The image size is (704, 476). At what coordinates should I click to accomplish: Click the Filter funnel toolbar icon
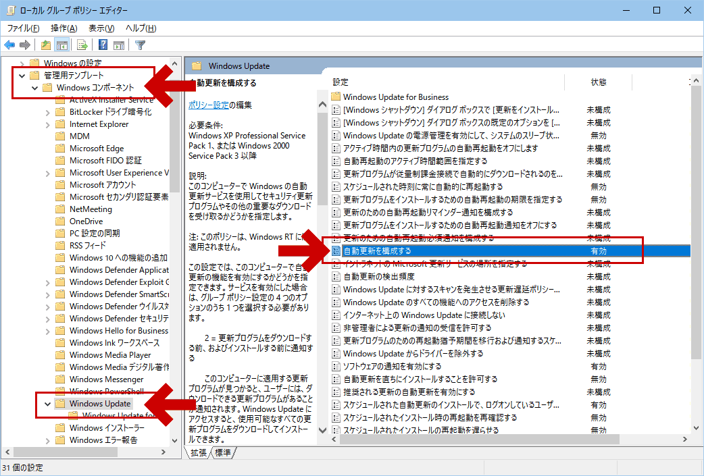coord(140,45)
